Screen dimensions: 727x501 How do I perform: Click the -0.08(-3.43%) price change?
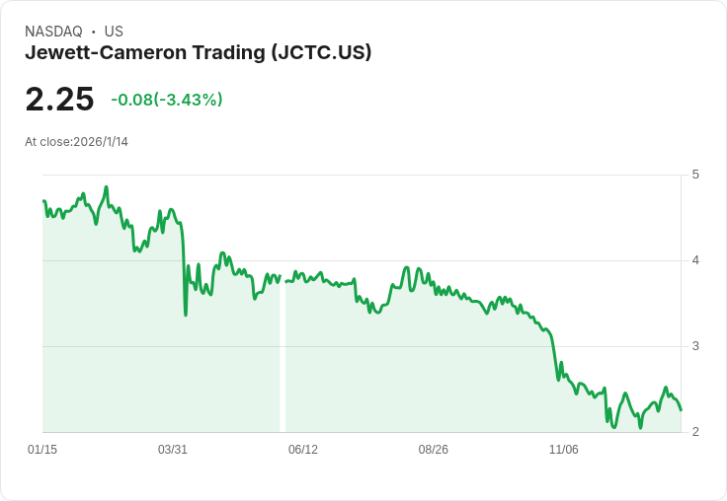point(167,100)
